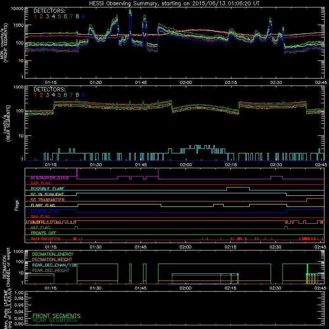Click MON. counts/s (FRONT SEGMENTS) axis title
The image size is (329, 329).
[x=4, y=43]
